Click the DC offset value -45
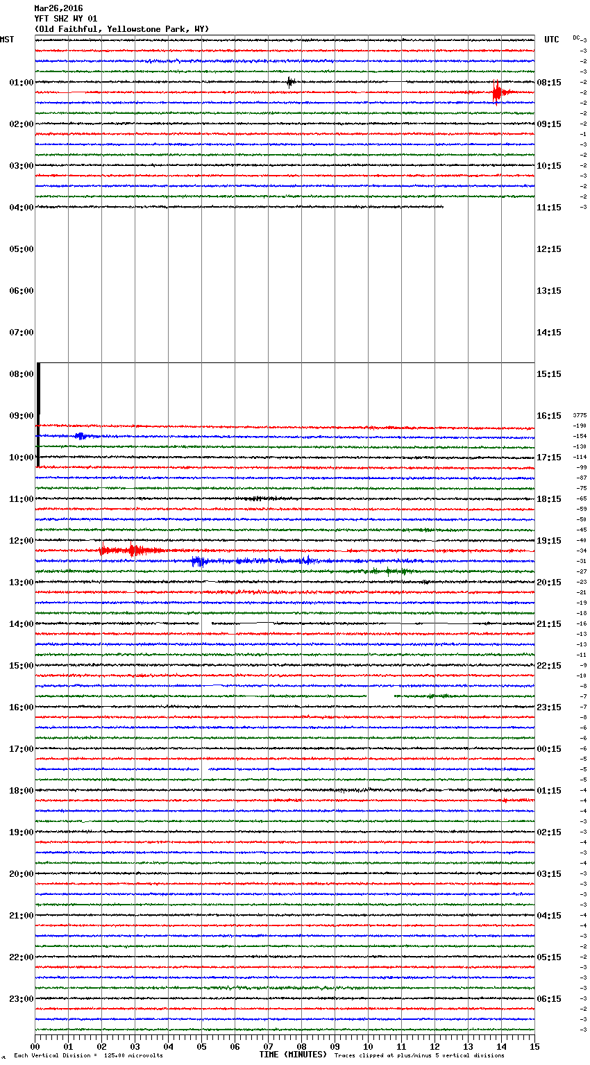Screen dimensions: 590x1065 coord(581,530)
